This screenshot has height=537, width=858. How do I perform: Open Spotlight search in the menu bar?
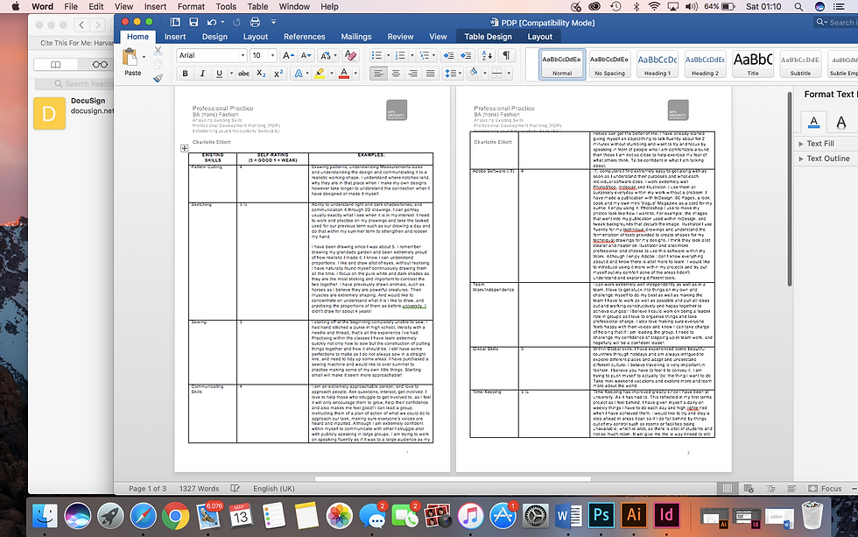coord(798,6)
